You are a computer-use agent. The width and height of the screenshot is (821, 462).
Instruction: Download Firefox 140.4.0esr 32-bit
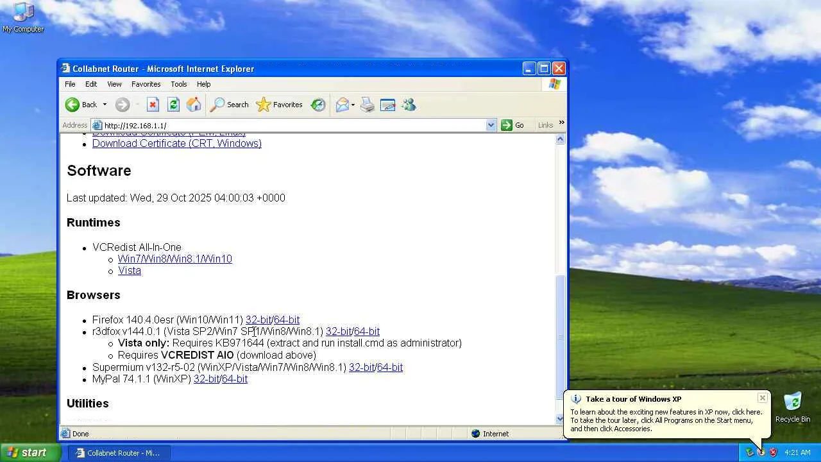coord(258,320)
